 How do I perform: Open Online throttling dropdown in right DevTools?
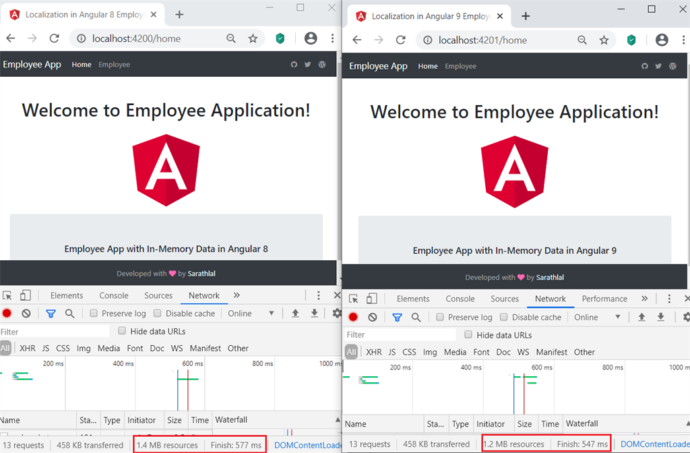(597, 317)
